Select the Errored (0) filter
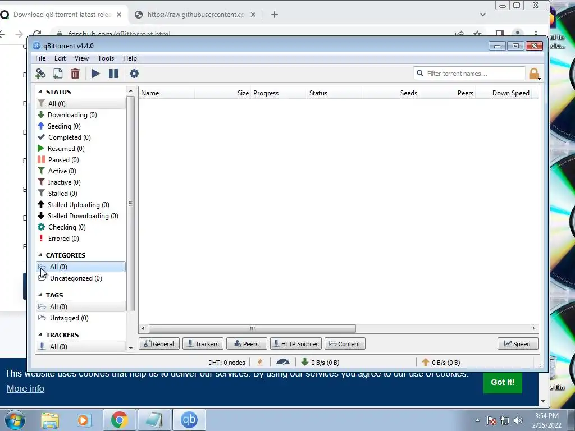The image size is (575, 431). click(81, 239)
